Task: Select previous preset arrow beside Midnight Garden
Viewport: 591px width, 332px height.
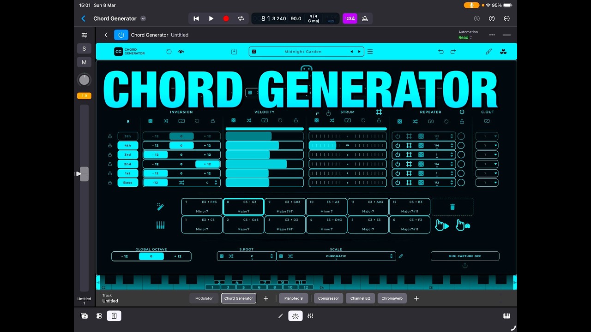Action: pos(352,52)
